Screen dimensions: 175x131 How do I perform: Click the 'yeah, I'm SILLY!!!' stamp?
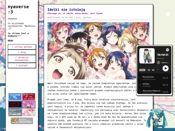click(x=15, y=104)
